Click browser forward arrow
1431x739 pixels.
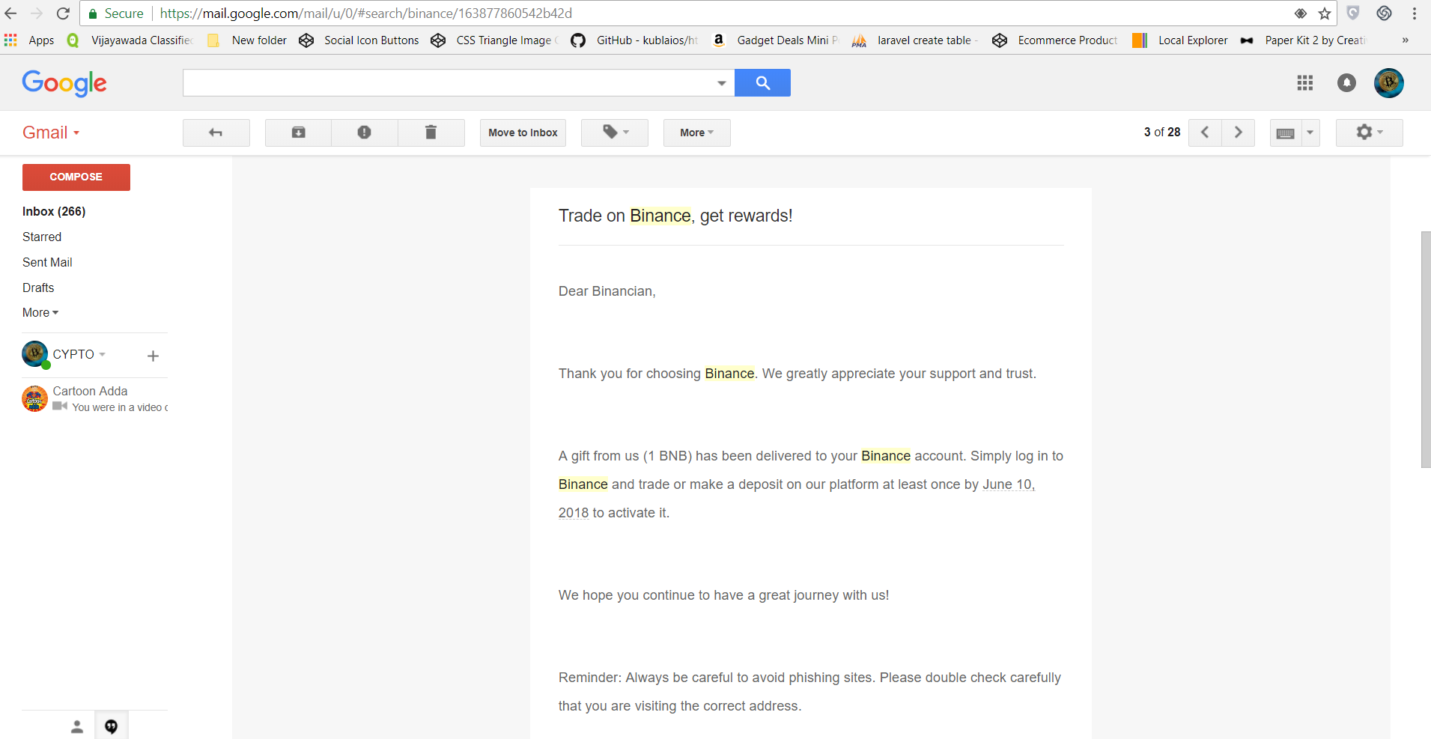tap(37, 13)
